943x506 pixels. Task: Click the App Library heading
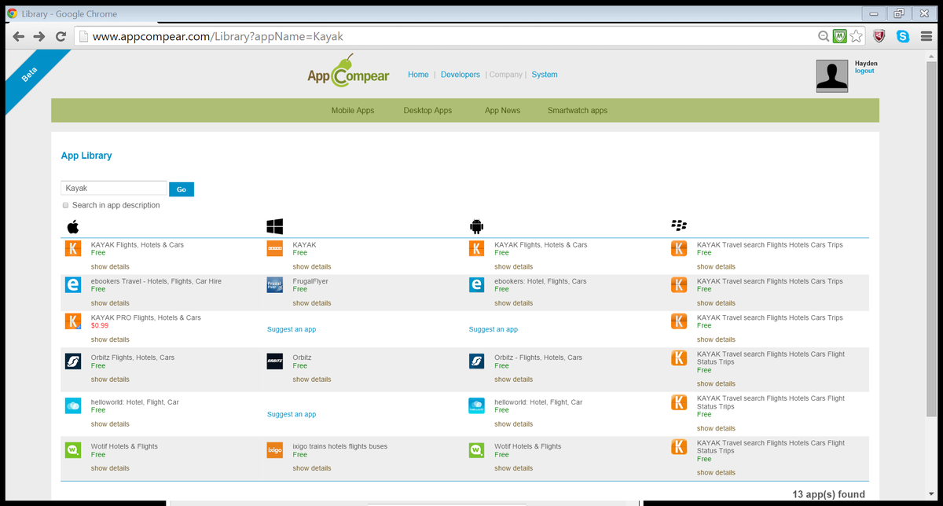[86, 156]
